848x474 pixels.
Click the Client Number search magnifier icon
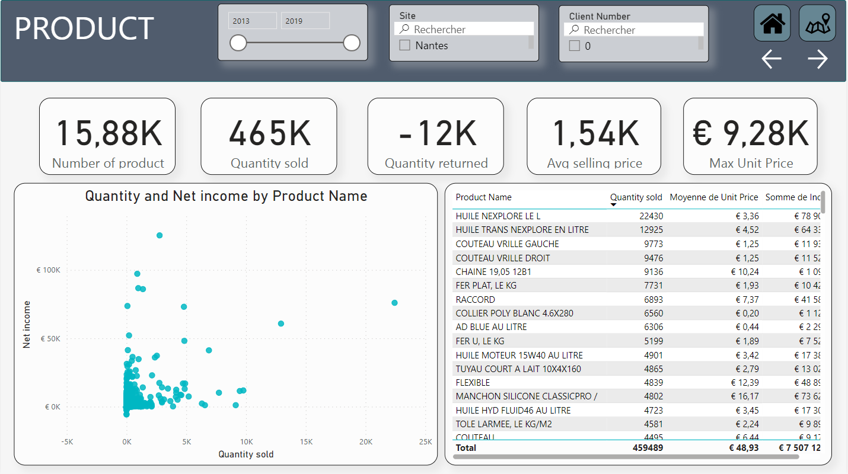574,30
